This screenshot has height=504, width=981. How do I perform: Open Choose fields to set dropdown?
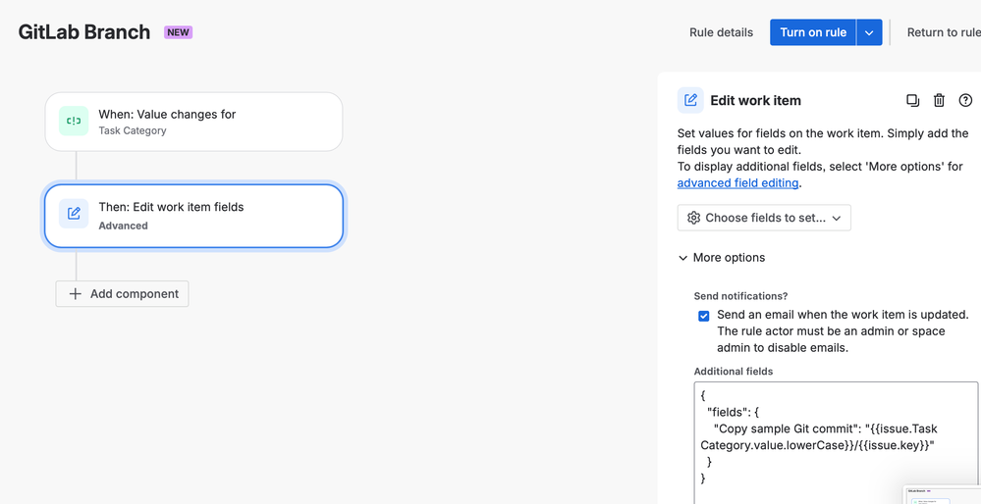764,218
